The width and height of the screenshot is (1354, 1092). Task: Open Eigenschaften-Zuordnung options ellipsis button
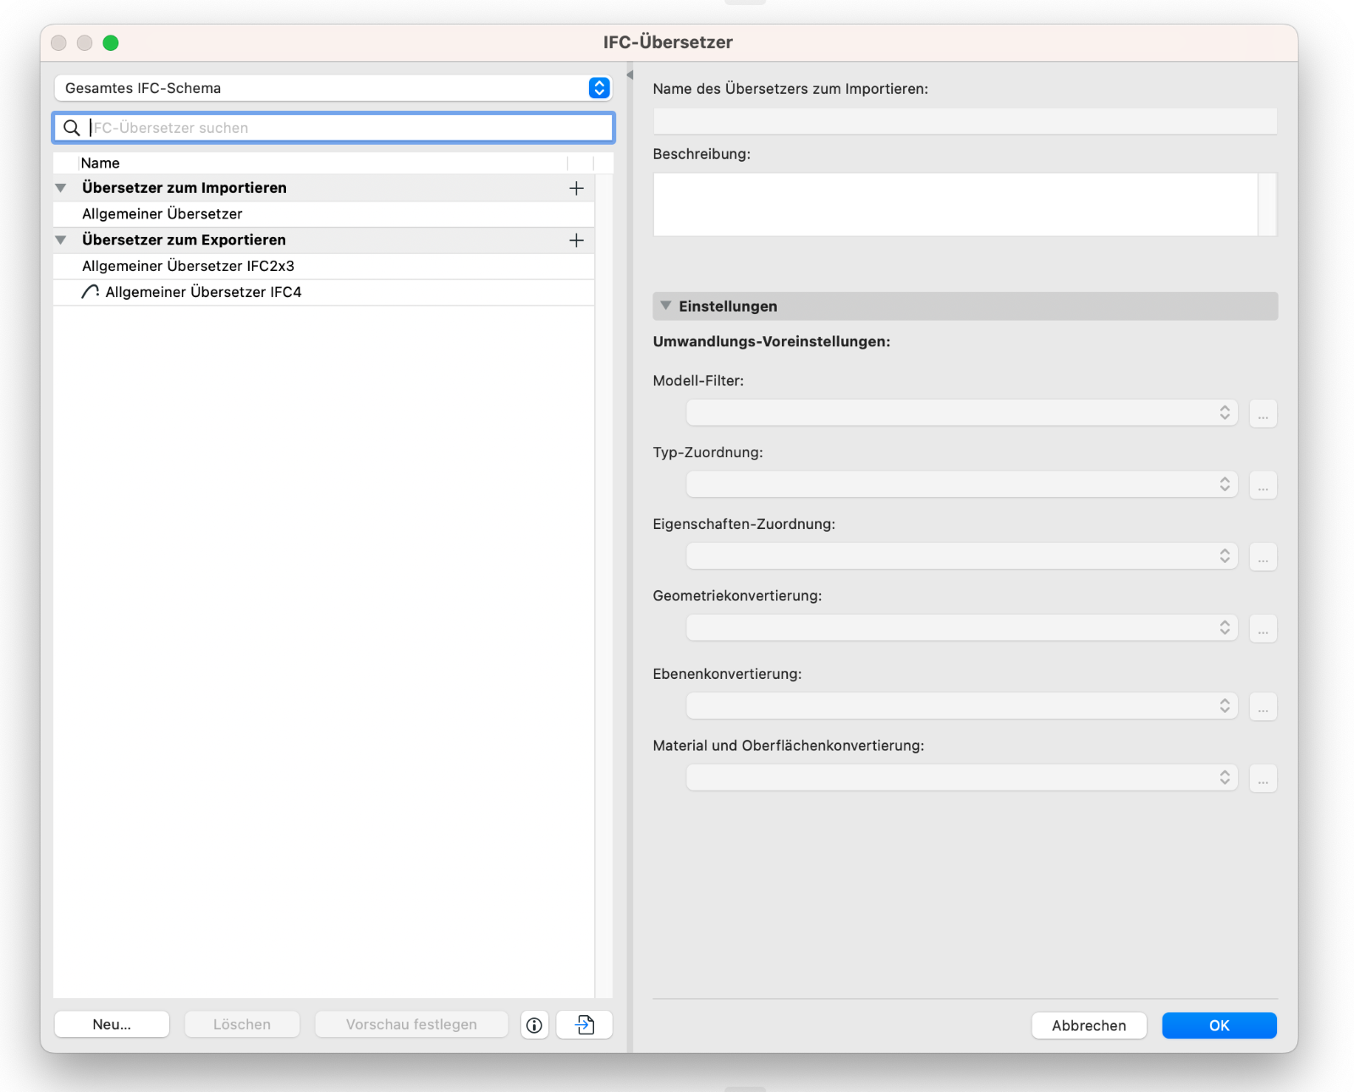click(1263, 557)
